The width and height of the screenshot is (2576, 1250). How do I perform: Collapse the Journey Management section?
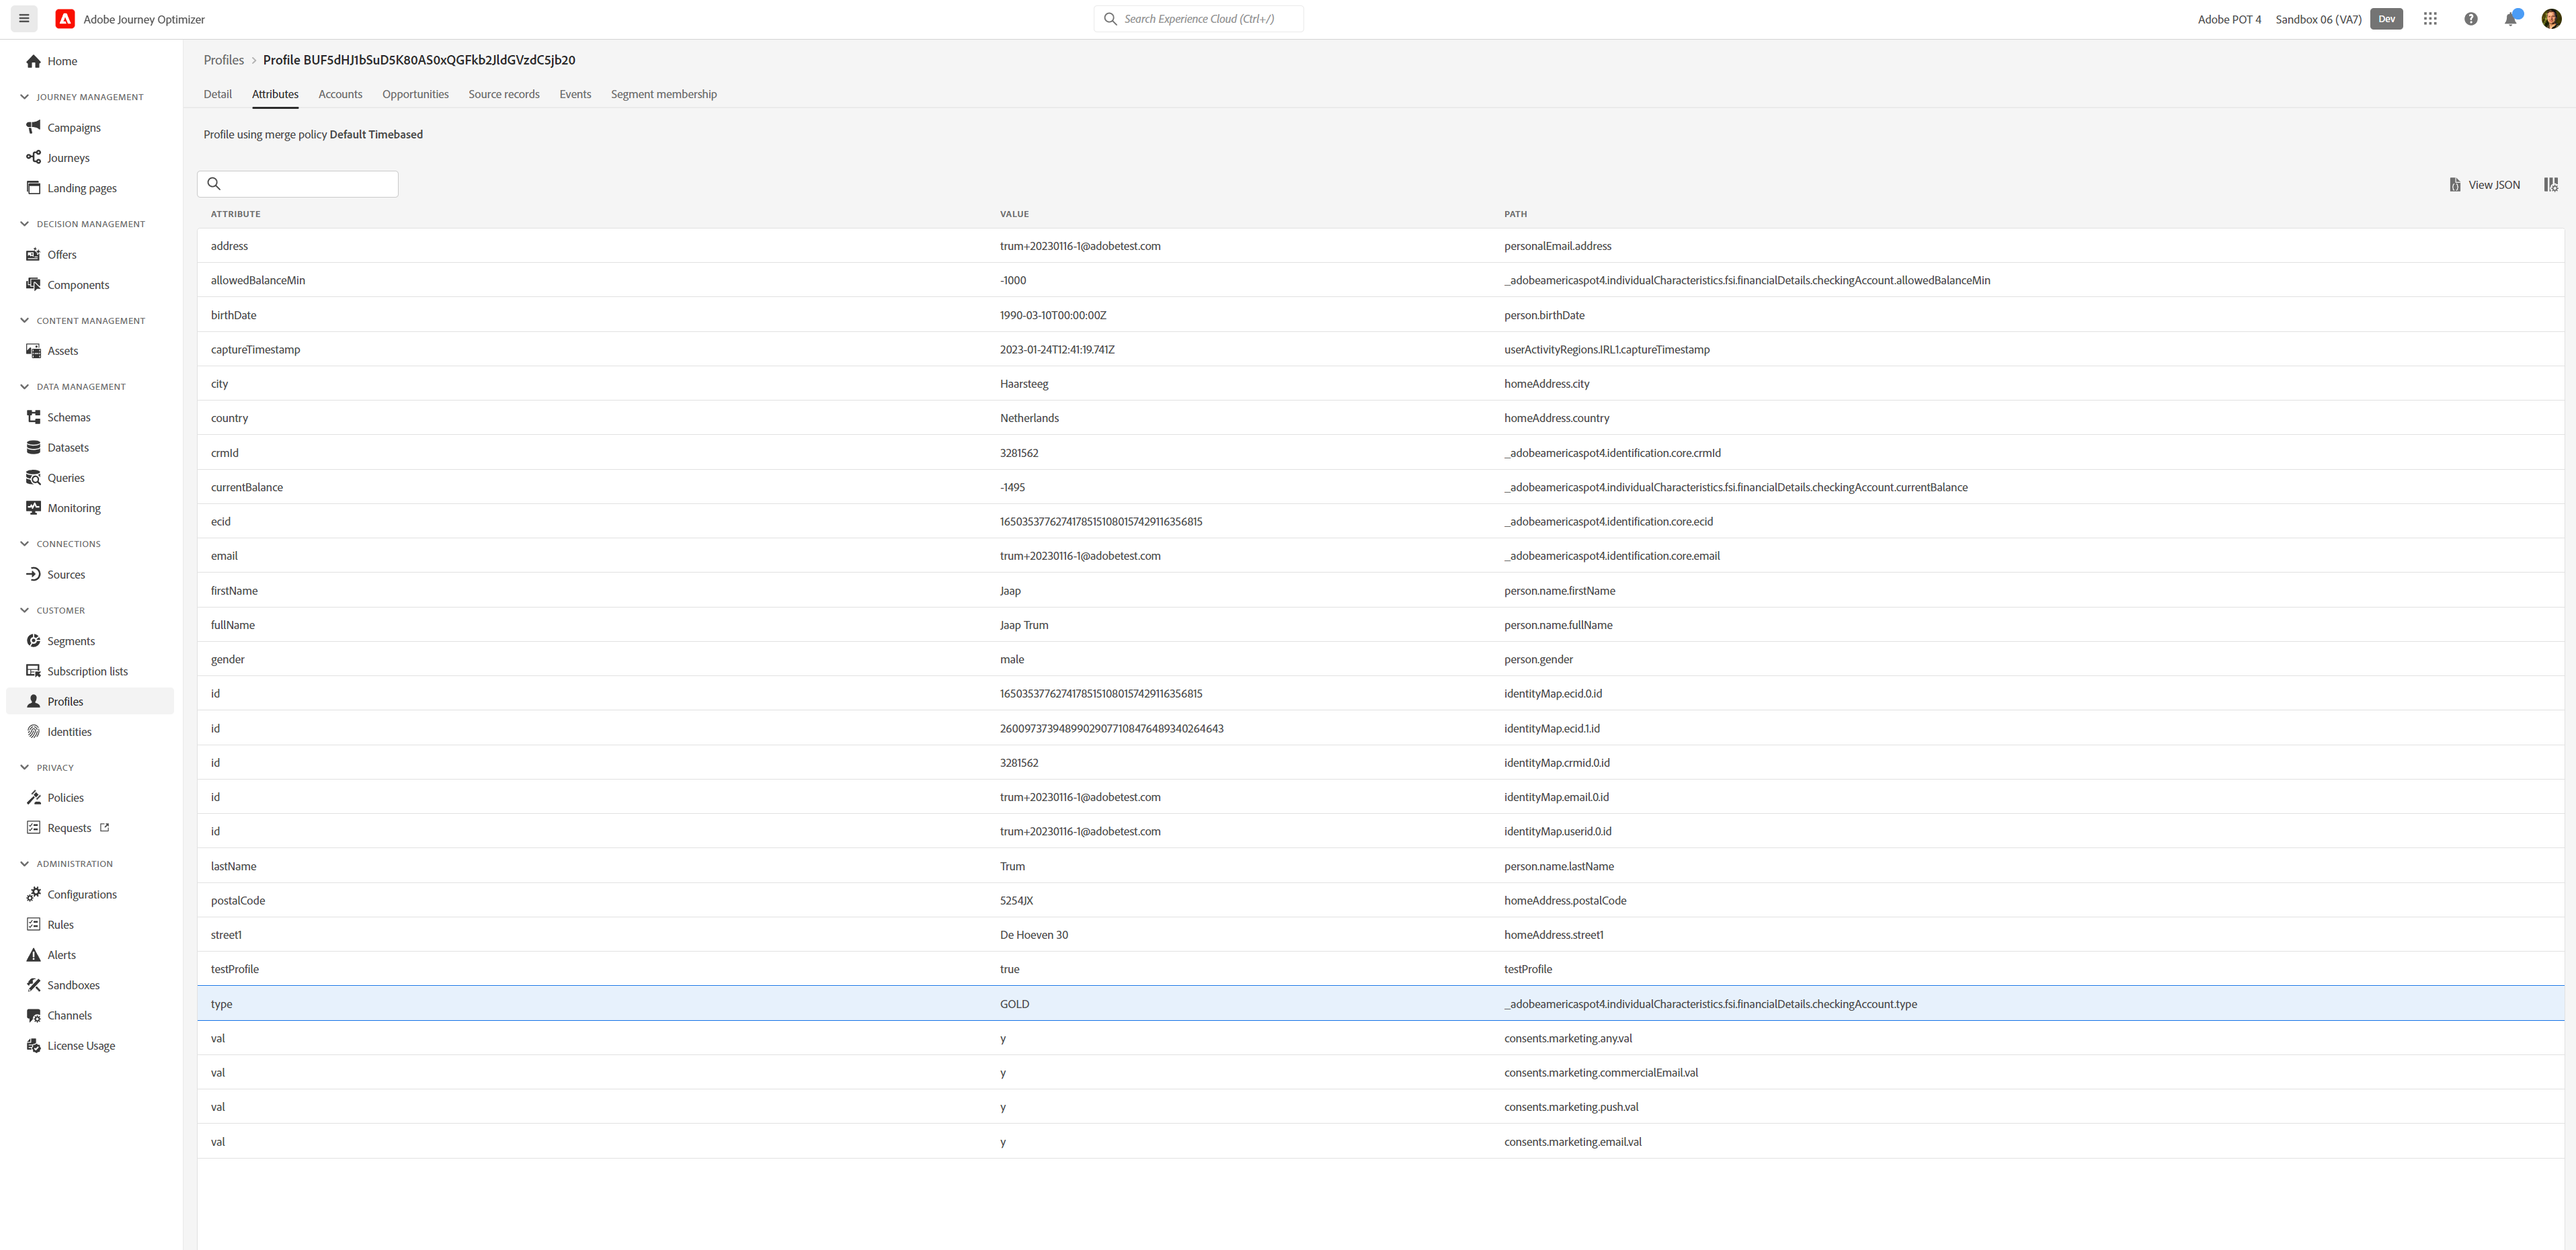point(24,97)
